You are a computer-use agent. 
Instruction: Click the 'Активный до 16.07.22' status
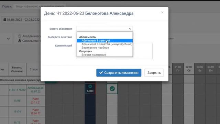tap(35, 90)
